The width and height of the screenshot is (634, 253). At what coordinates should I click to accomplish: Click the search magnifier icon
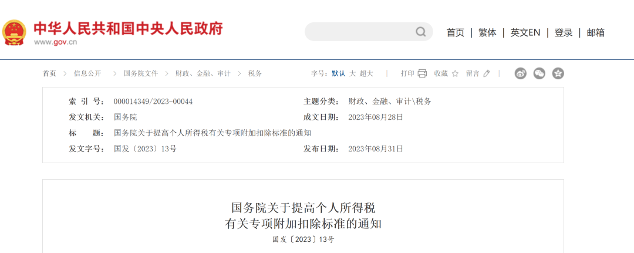[x=421, y=32]
